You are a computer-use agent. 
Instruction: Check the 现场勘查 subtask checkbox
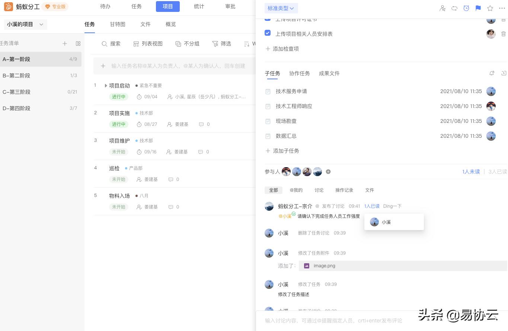tap(268, 121)
